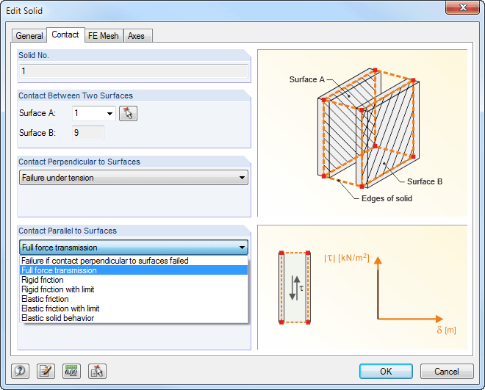Click the δ [m] axis label

coord(446,330)
